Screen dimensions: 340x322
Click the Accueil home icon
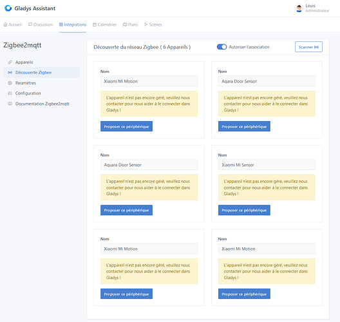[x=5, y=24]
